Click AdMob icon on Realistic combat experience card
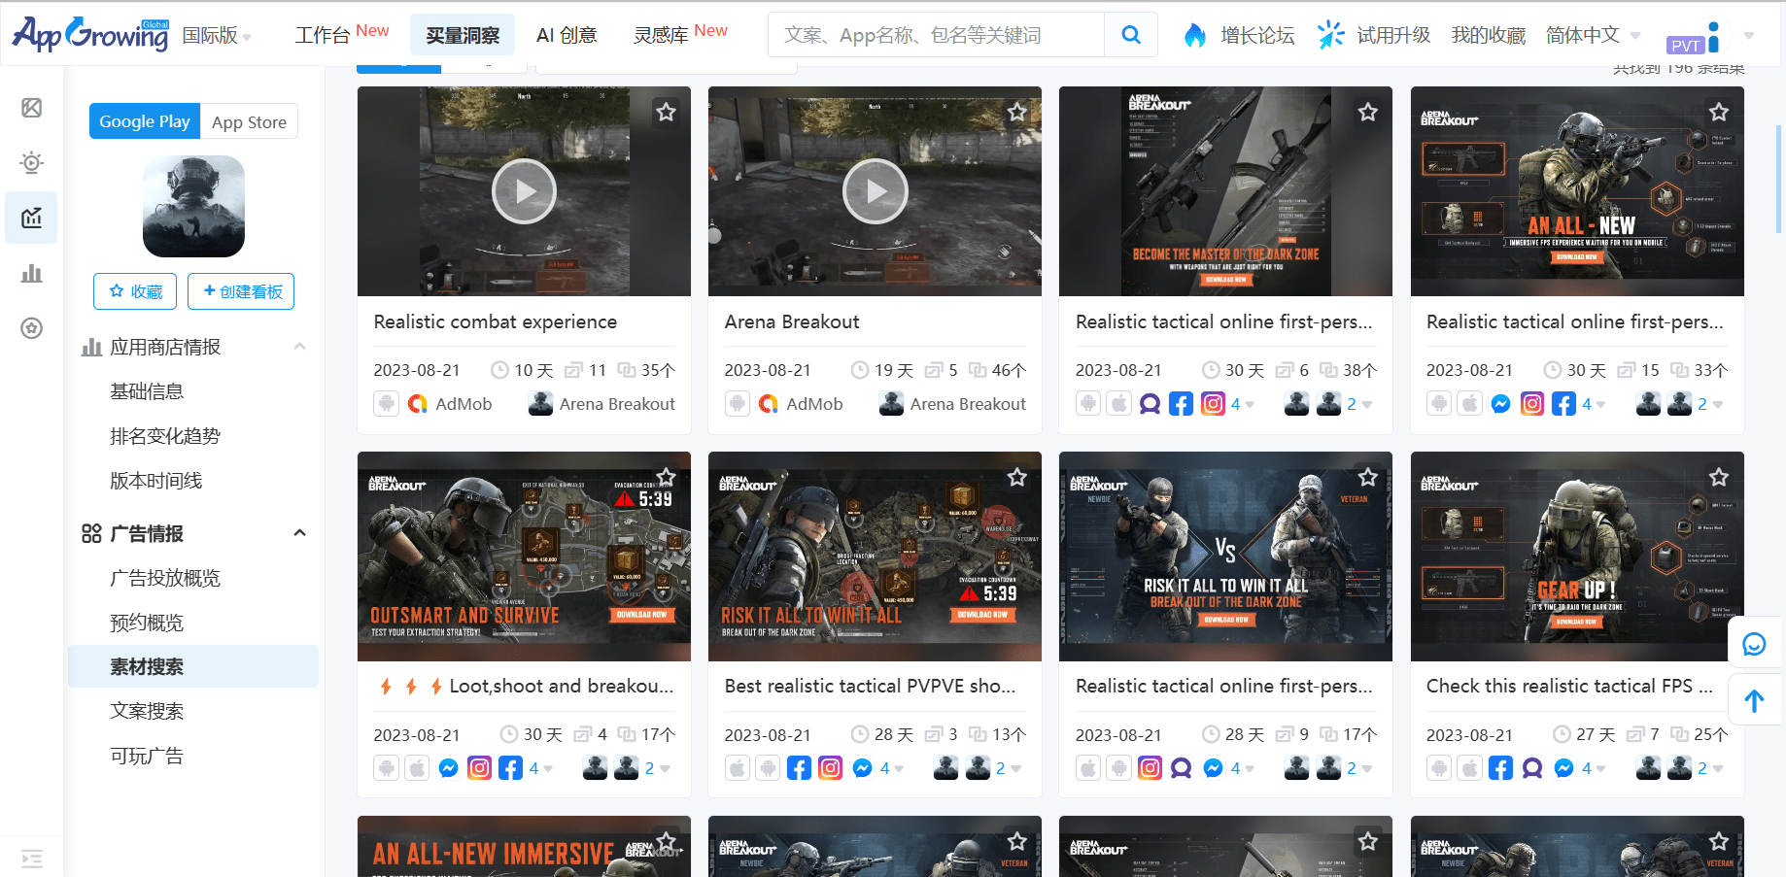1786x877 pixels. 418,404
